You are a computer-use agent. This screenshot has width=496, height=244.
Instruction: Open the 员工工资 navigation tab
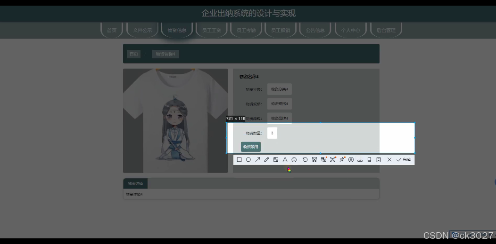tap(211, 30)
